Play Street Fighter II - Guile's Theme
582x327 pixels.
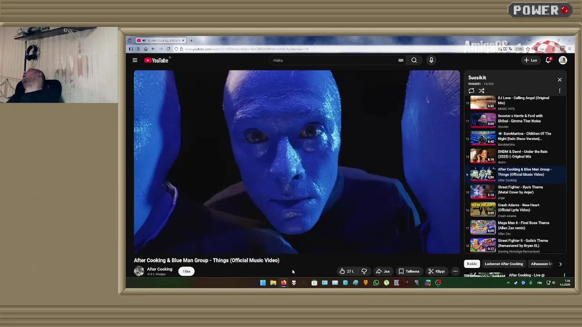pos(516,245)
